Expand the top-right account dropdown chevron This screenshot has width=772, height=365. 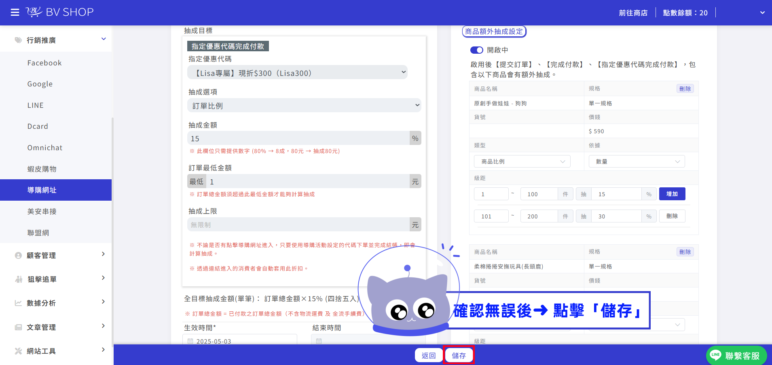(x=762, y=13)
